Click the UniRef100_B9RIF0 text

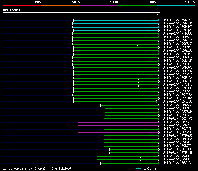coord(178,41)
